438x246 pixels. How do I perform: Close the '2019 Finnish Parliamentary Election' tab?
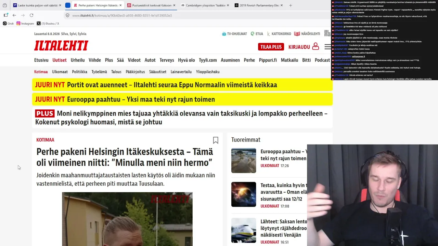(x=282, y=5)
